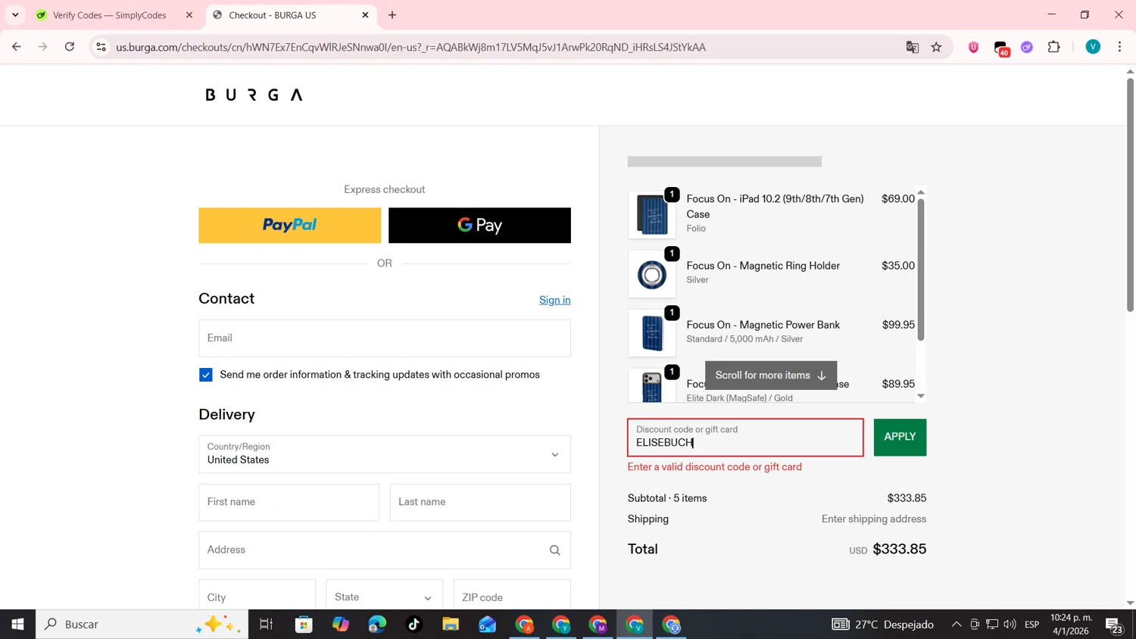Uncheck order information and promos checkbox
Screen dimensions: 1136x639
[206, 375]
